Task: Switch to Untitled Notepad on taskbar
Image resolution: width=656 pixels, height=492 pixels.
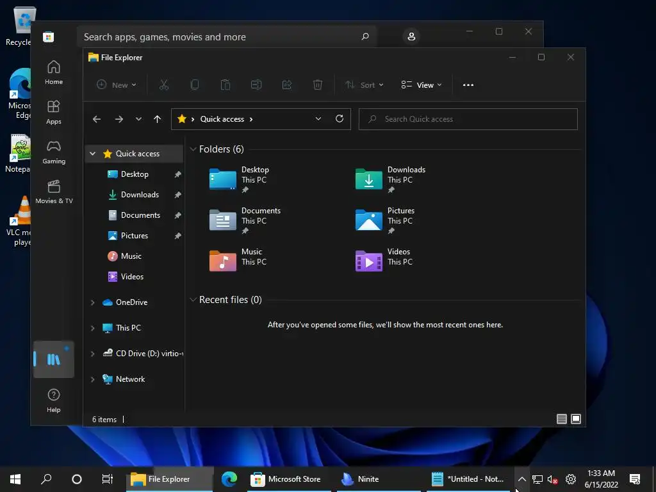Action: click(x=468, y=479)
